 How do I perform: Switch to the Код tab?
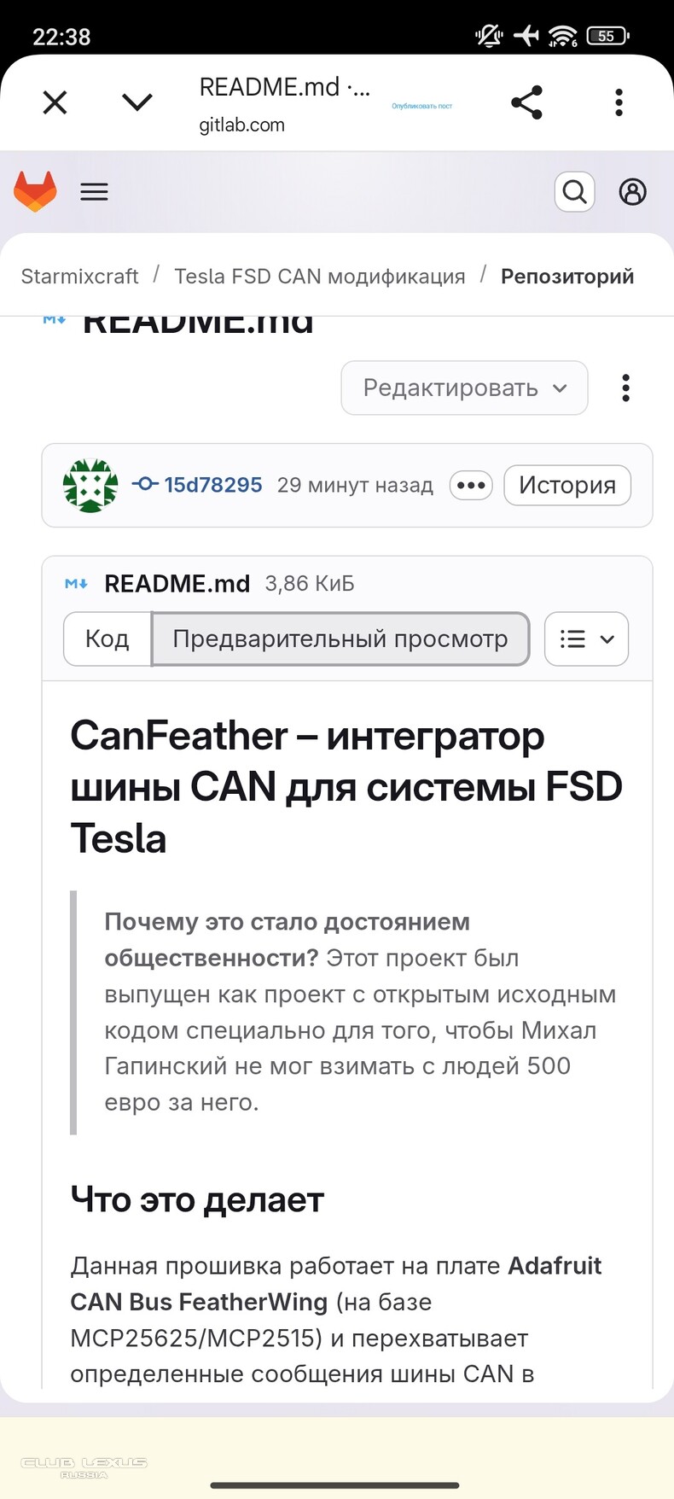(x=107, y=639)
